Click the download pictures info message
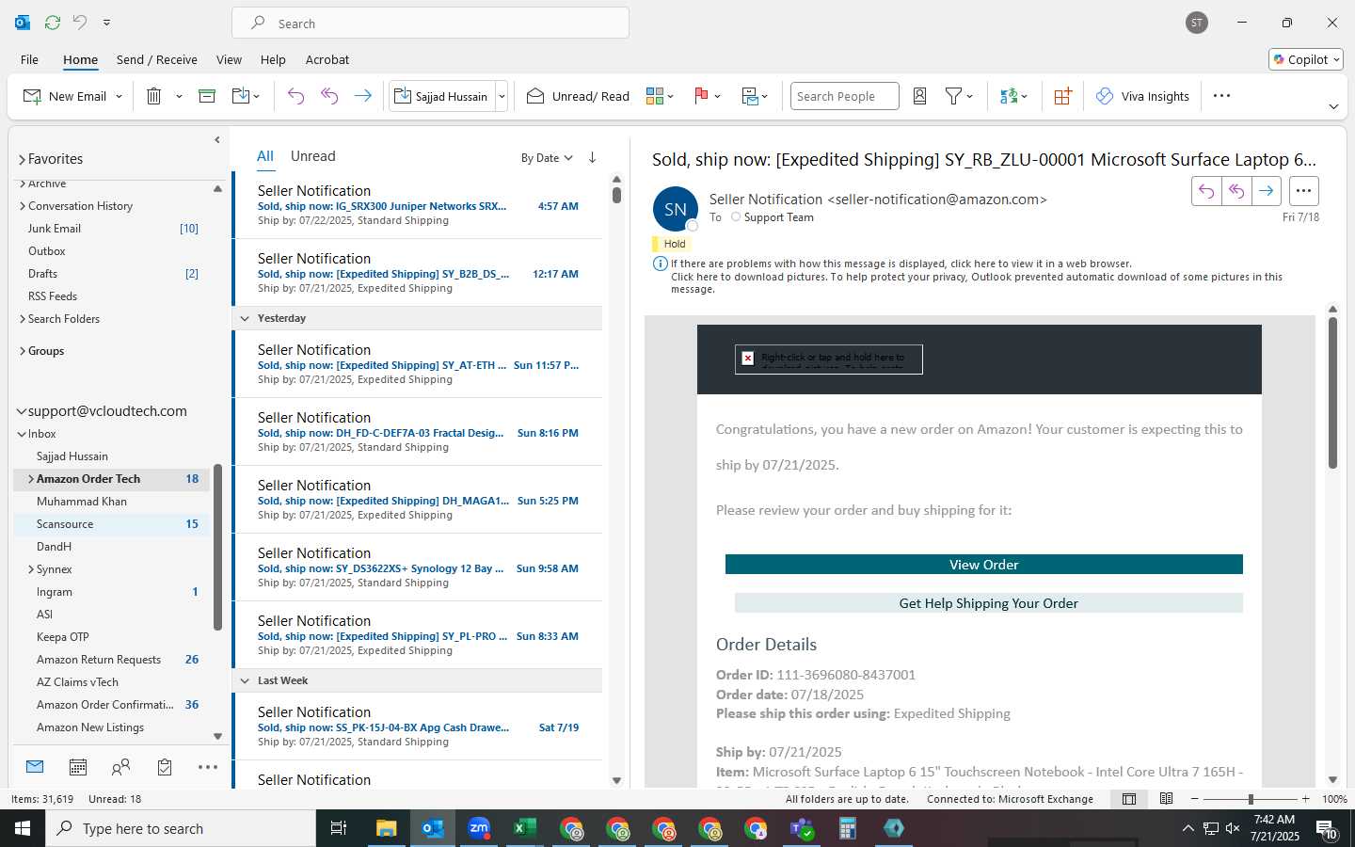Image resolution: width=1355 pixels, height=847 pixels. (x=977, y=282)
